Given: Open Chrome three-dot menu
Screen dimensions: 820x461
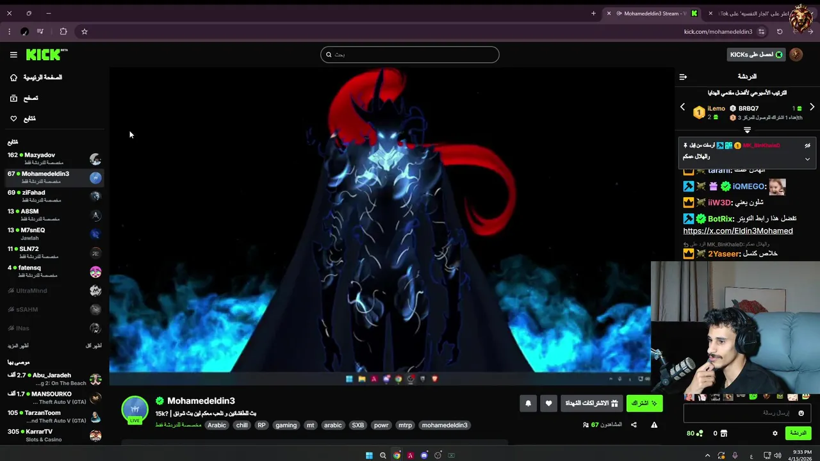Looking at the screenshot, I should (9, 31).
